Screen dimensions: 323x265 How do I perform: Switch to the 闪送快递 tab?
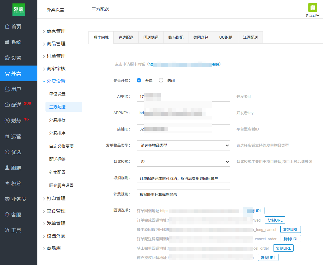click(151, 37)
